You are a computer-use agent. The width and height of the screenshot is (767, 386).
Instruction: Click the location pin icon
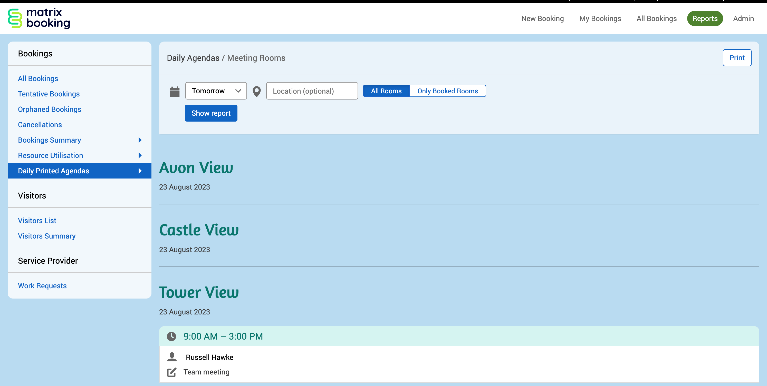pos(256,91)
